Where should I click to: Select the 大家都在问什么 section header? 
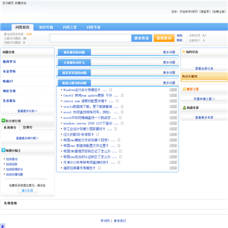point(74,62)
